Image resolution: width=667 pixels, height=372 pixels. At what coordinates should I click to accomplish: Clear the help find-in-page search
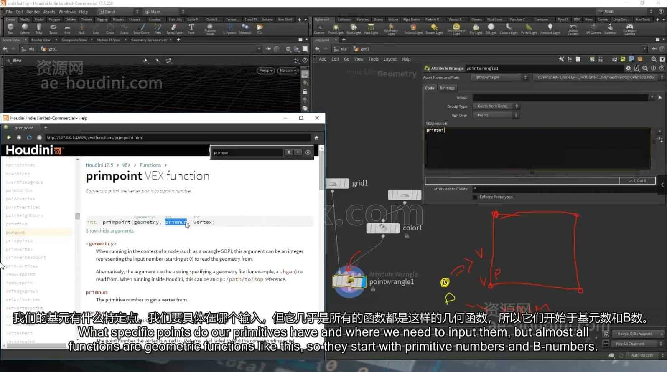pyautogui.click(x=308, y=152)
